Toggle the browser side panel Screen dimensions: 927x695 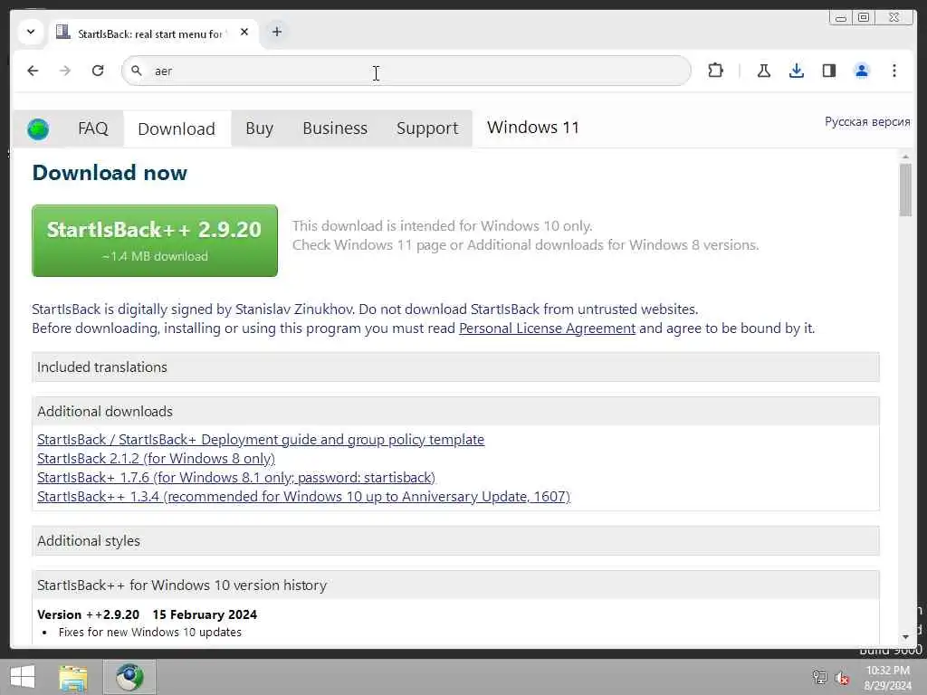(829, 71)
